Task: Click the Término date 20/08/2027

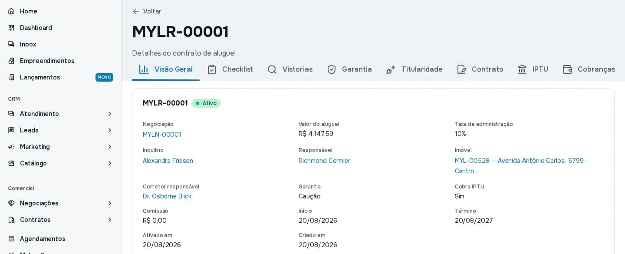Action: 474,221
